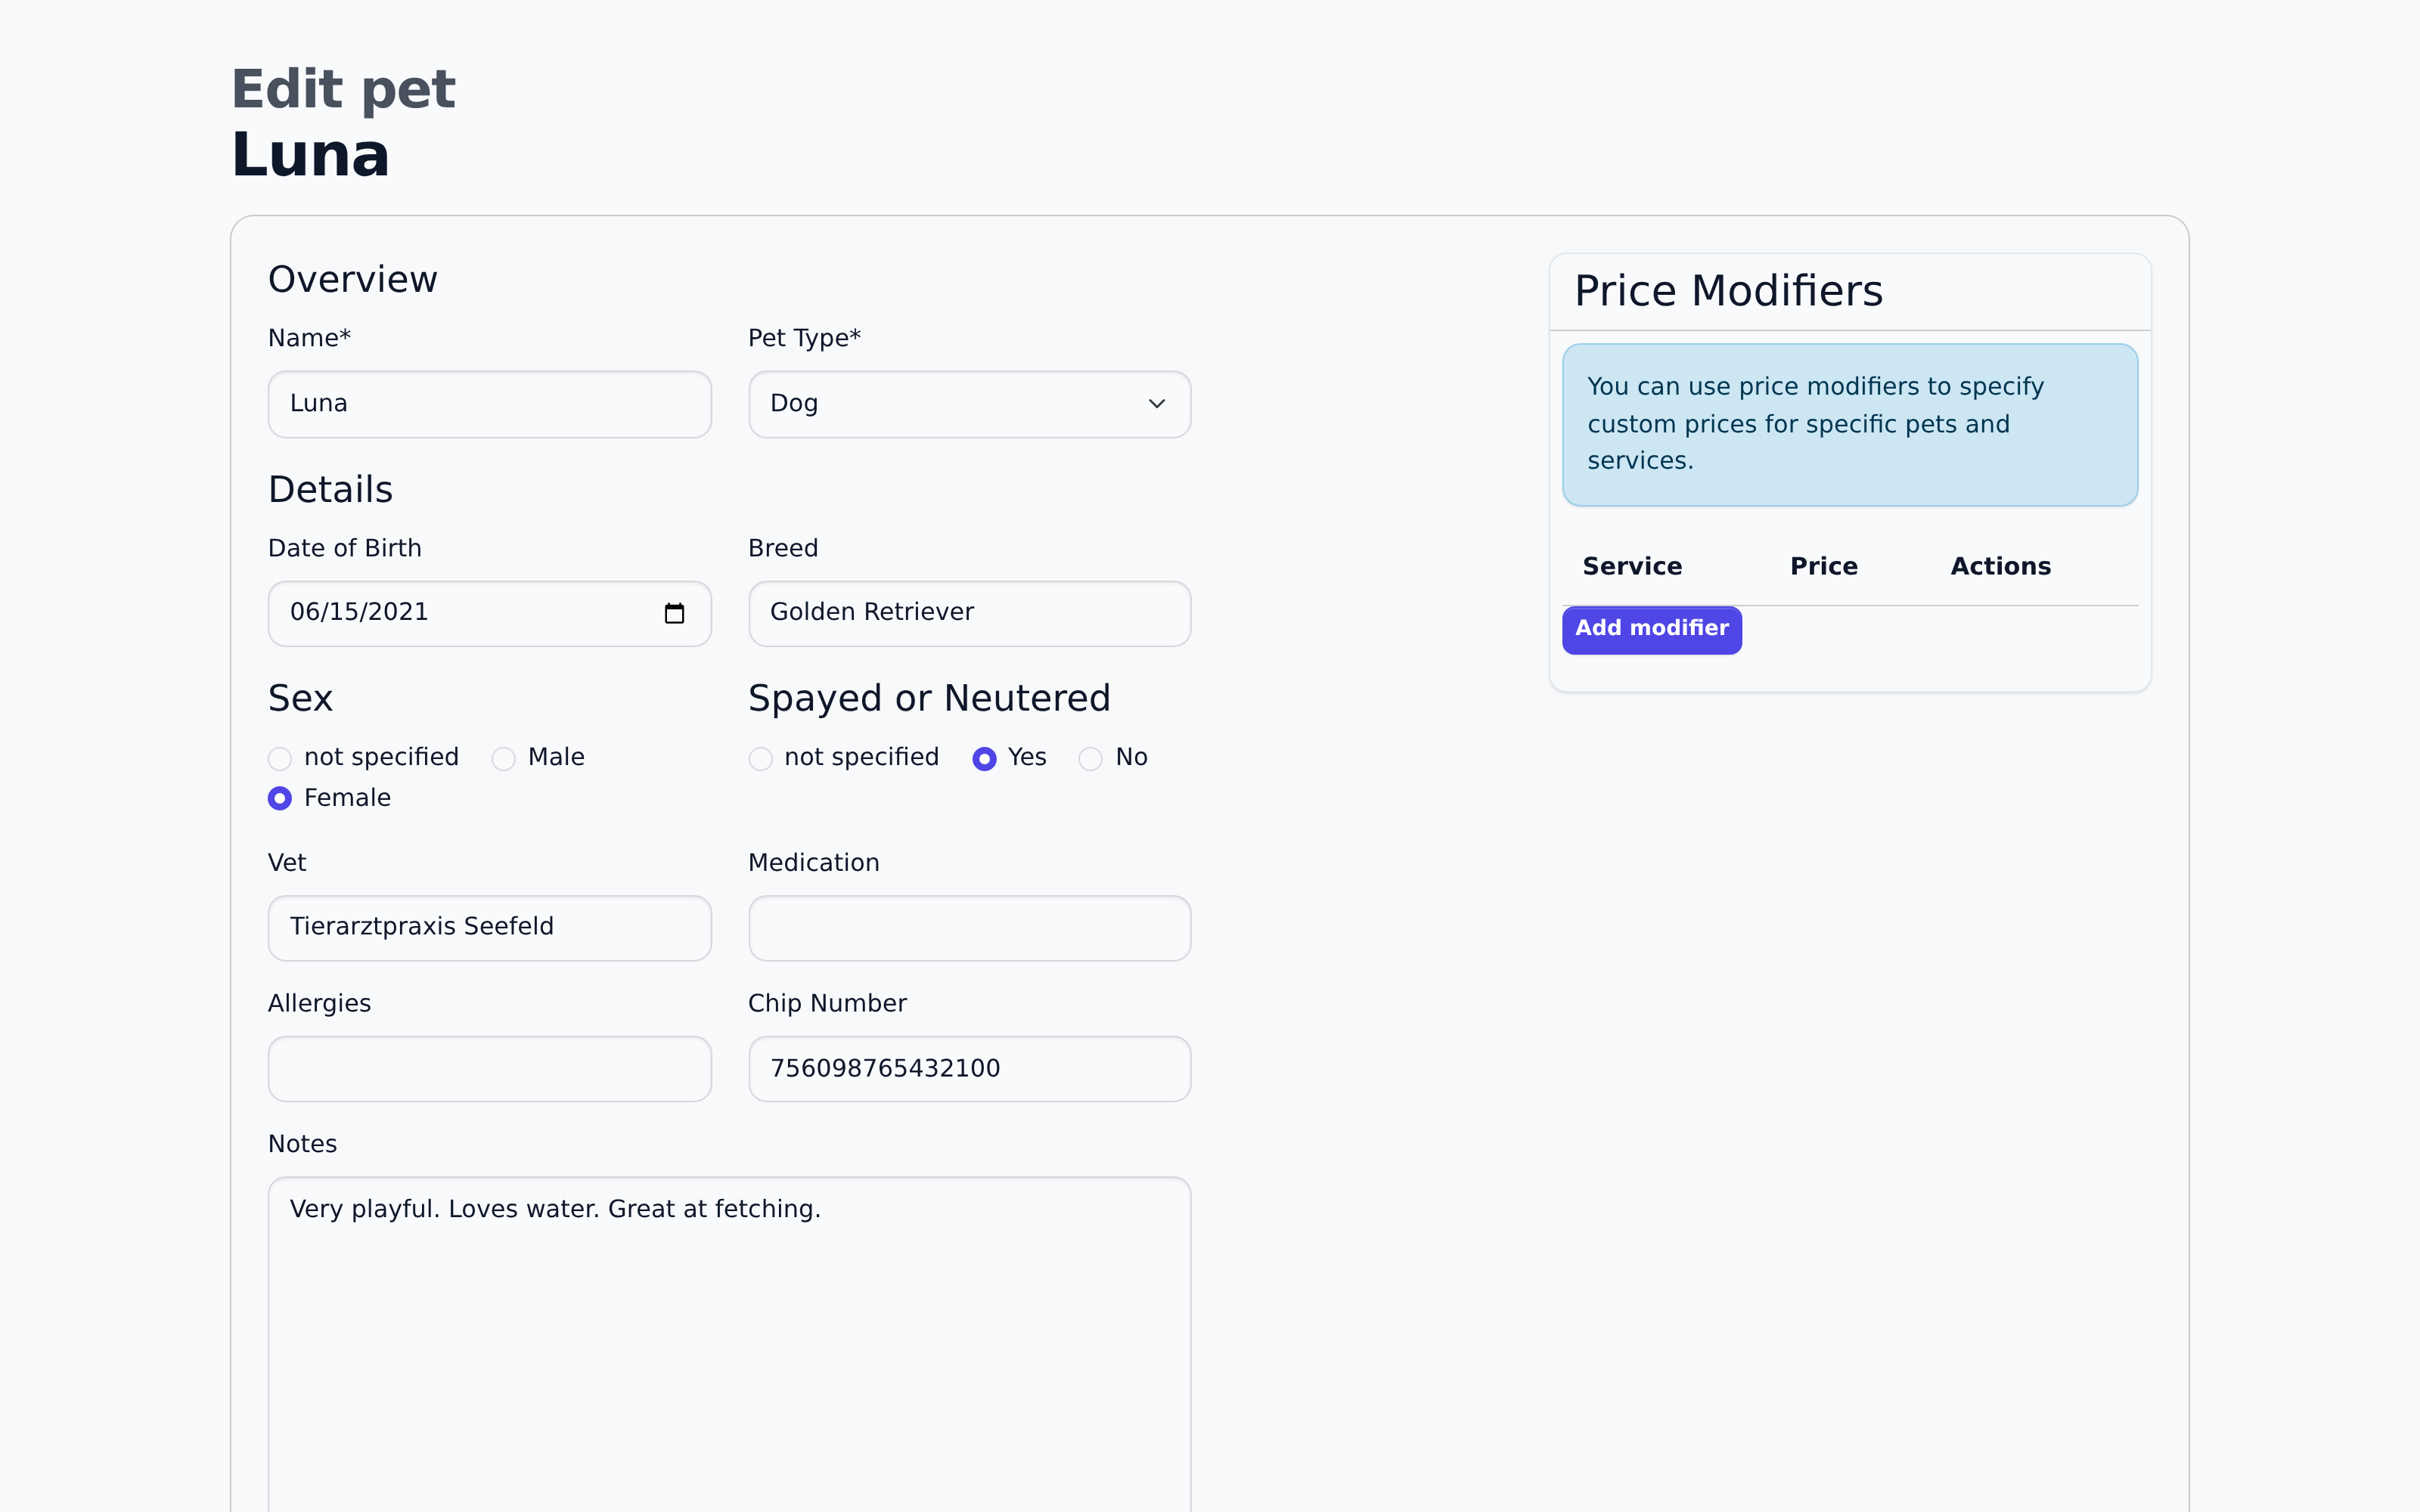This screenshot has width=2420, height=1512.
Task: Click the Vet text field
Action: click(x=489, y=928)
